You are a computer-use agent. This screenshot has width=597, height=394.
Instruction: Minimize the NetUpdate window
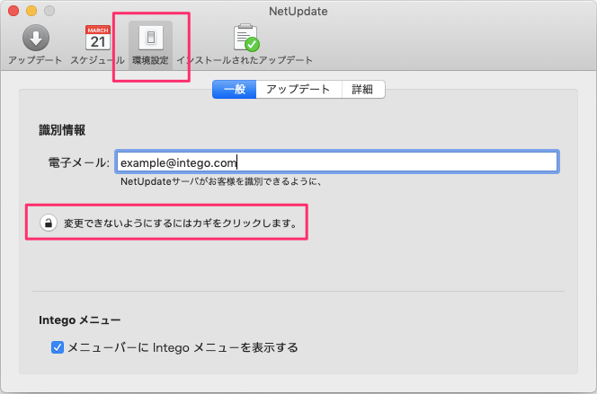click(x=31, y=11)
